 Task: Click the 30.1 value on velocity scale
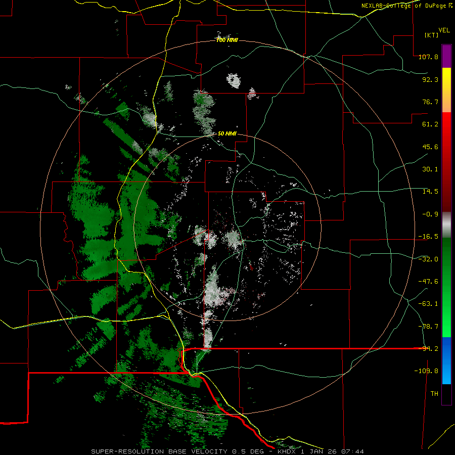pos(430,169)
